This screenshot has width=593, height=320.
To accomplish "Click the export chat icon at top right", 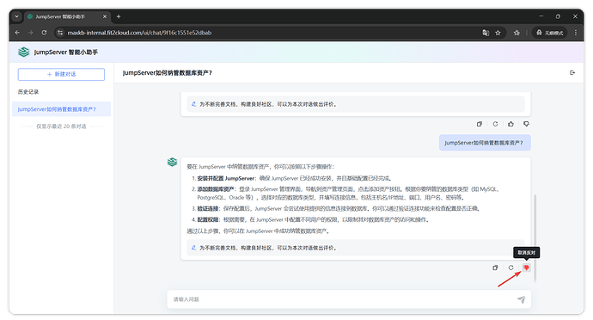I will (572, 73).
